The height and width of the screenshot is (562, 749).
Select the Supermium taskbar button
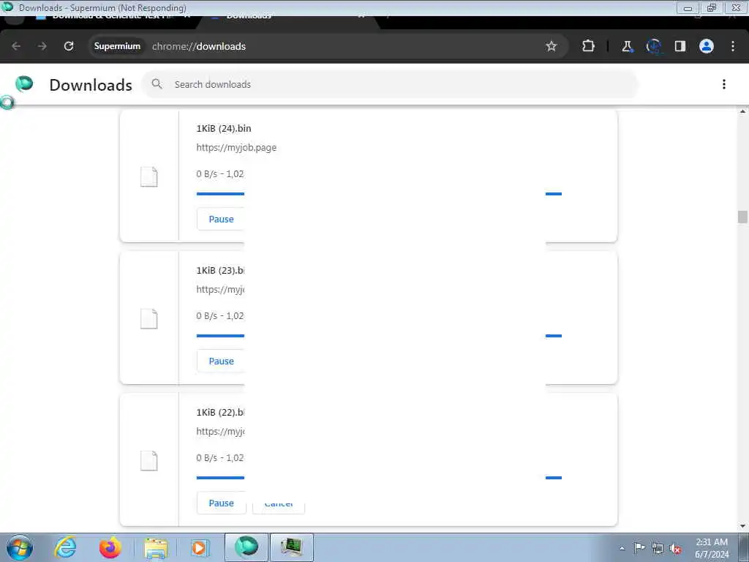click(x=246, y=547)
